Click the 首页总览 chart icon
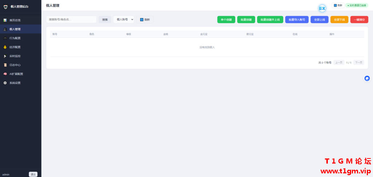This screenshot has height=177, width=373. (5, 20)
